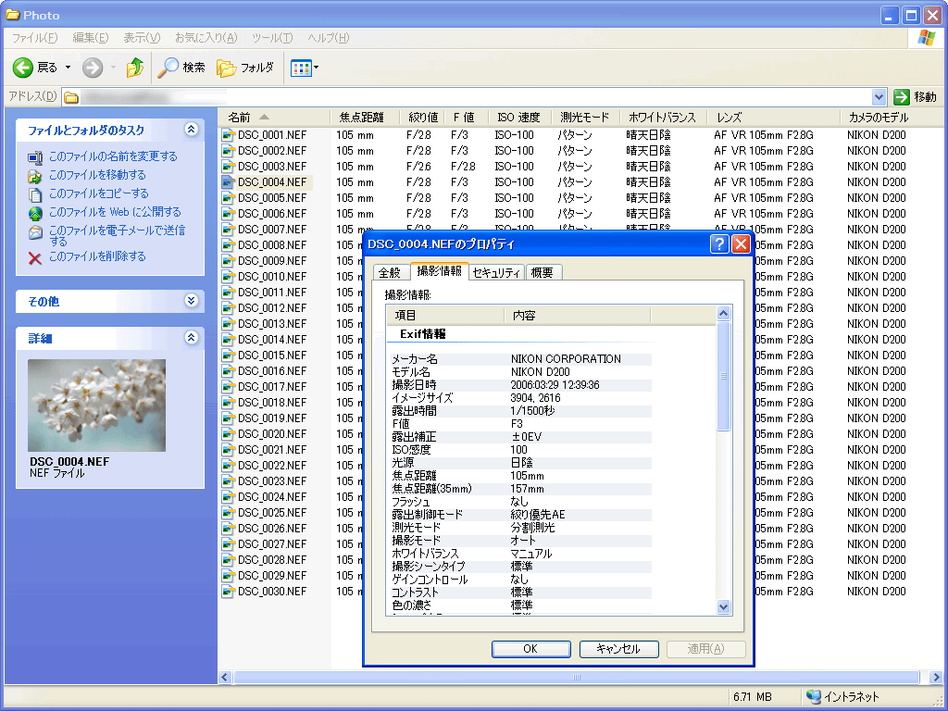Click the 撮影日時 row in Exif list

(520, 384)
